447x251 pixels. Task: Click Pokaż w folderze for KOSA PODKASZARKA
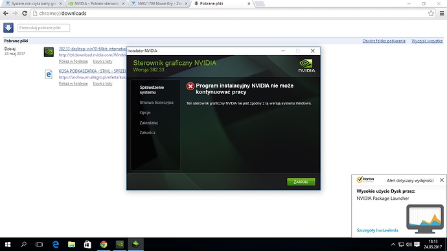click(73, 84)
